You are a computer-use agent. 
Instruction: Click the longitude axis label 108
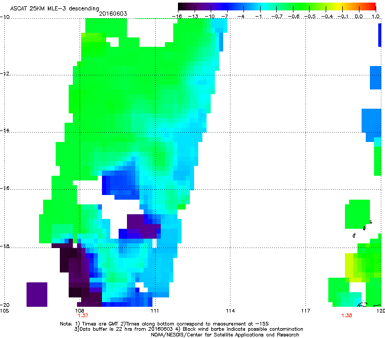tap(80, 311)
